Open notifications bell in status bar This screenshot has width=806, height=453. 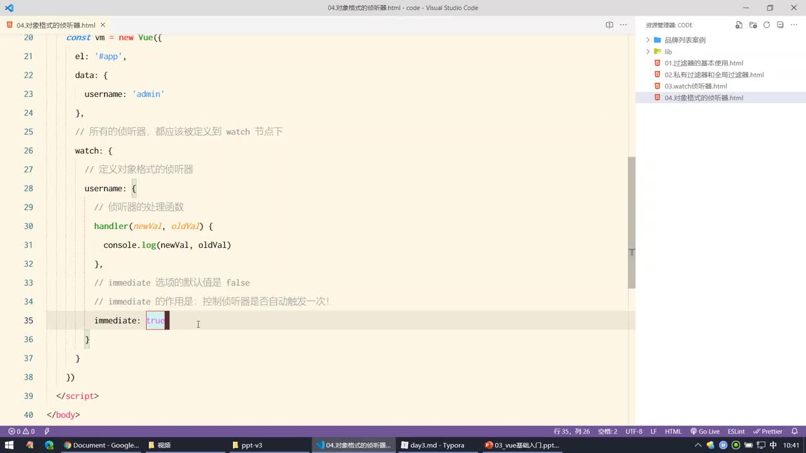(795, 432)
